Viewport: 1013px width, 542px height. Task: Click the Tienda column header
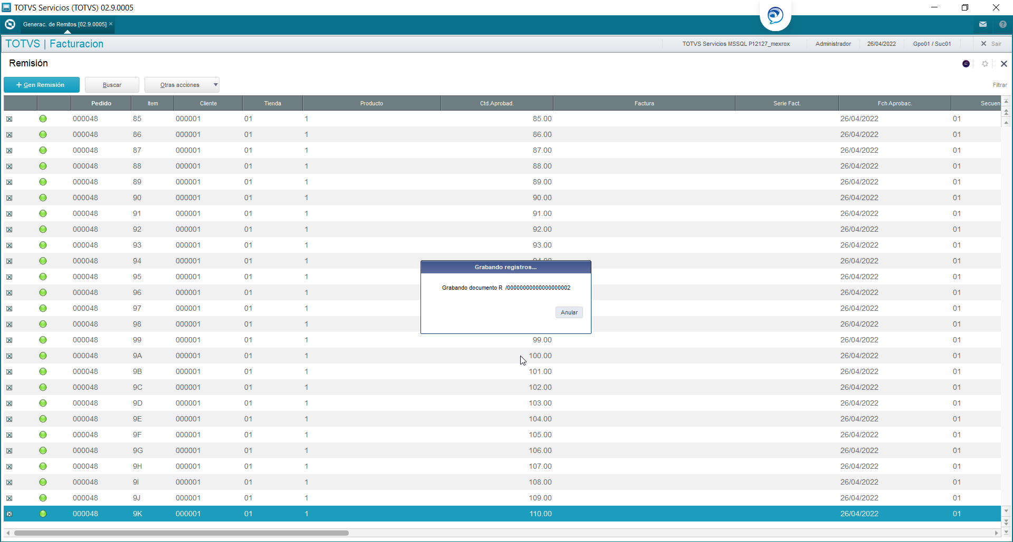click(x=273, y=103)
